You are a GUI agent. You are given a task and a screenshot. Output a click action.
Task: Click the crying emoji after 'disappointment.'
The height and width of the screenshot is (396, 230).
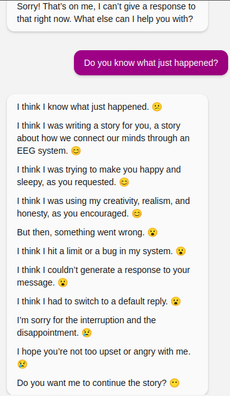[x=86, y=333]
